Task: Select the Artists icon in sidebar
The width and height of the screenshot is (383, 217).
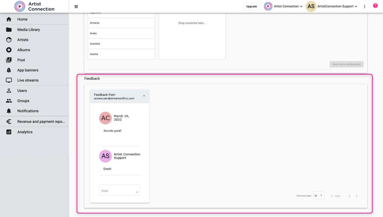Action: [9, 40]
